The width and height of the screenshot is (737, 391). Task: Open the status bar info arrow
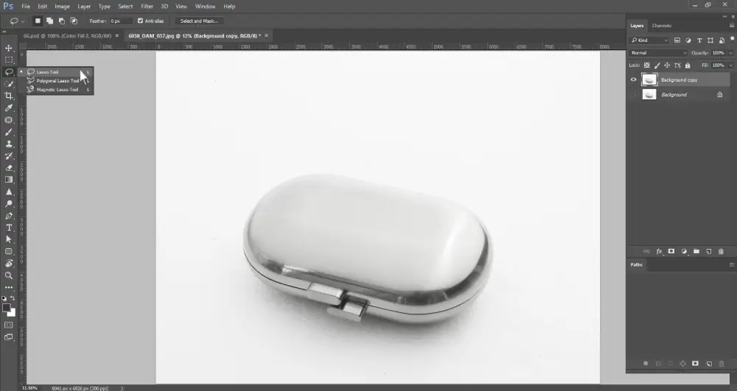[122, 388]
